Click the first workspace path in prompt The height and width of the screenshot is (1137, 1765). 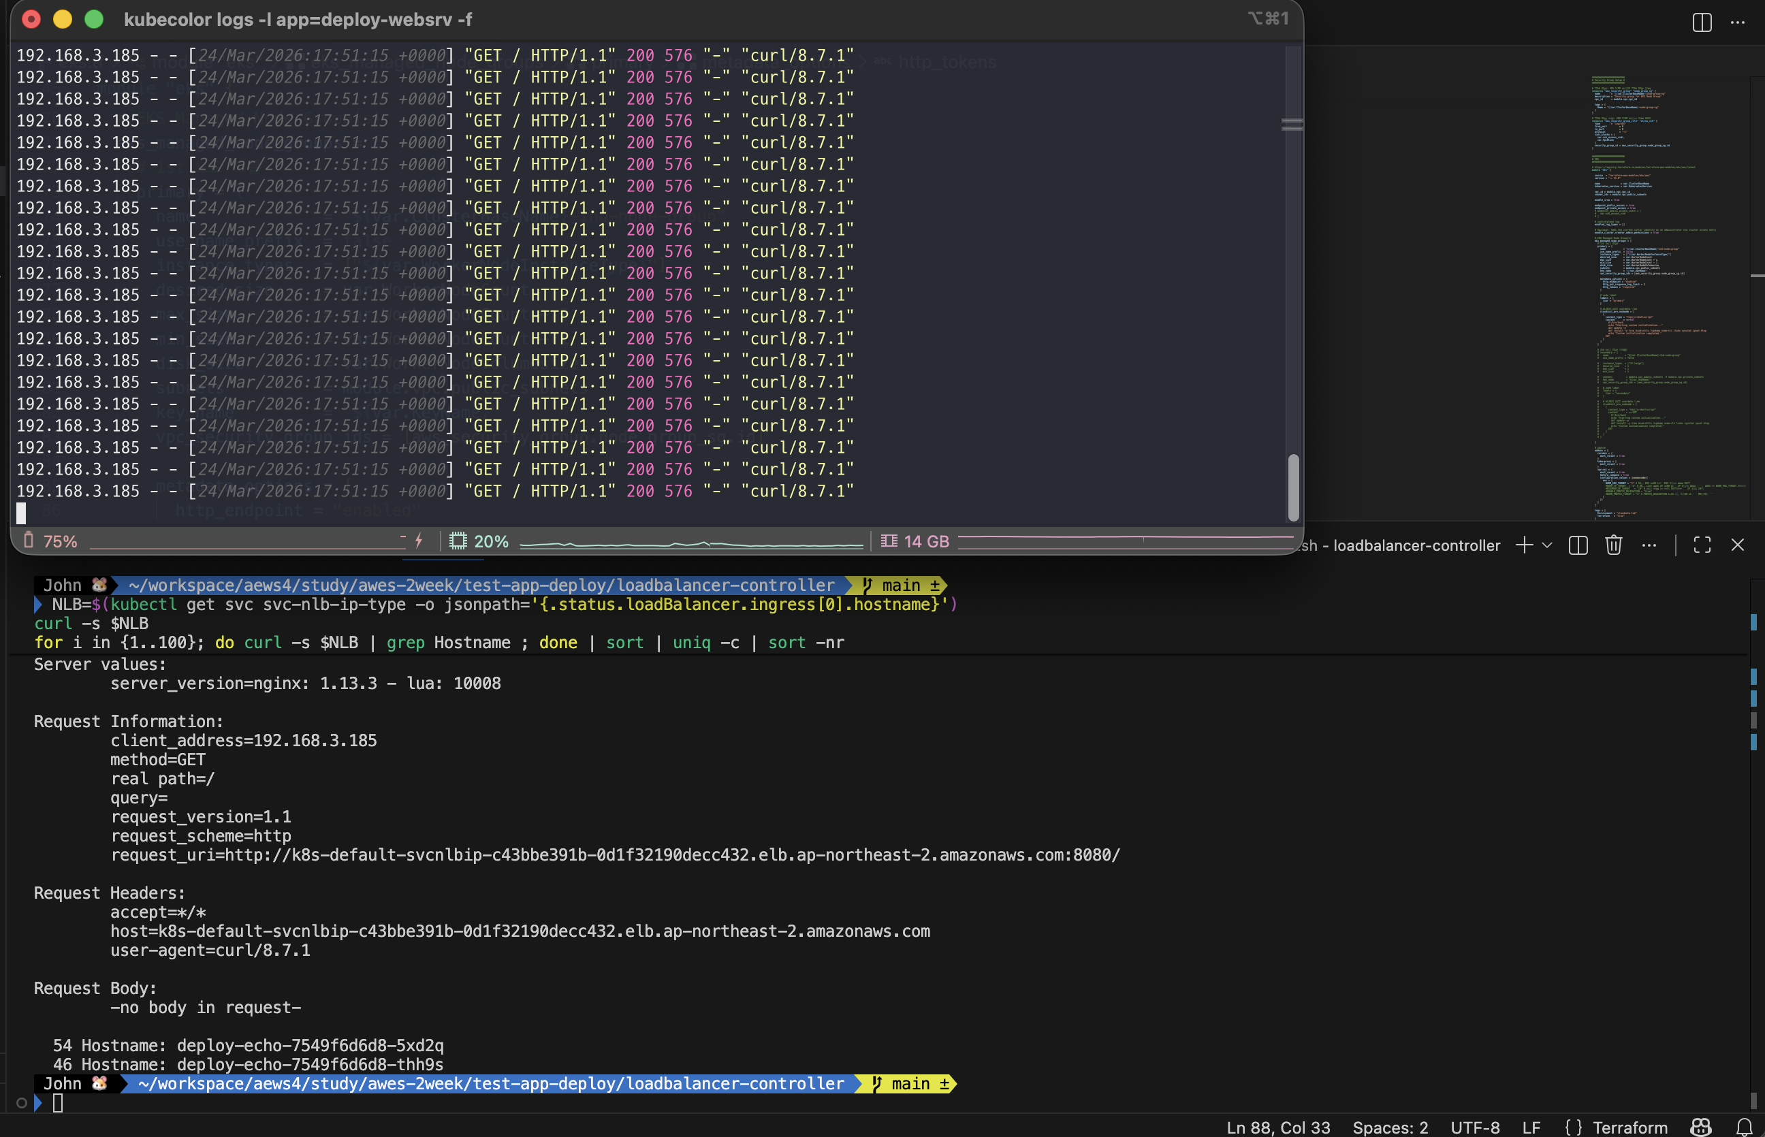point(481,586)
